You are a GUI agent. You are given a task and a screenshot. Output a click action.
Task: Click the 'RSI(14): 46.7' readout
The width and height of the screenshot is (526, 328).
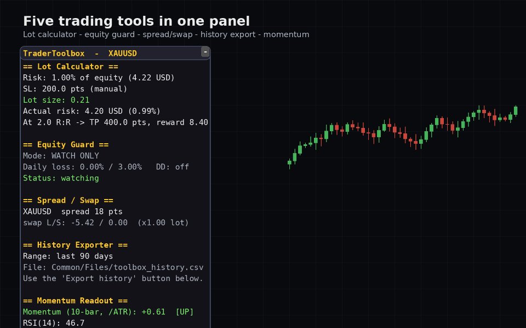click(x=54, y=323)
